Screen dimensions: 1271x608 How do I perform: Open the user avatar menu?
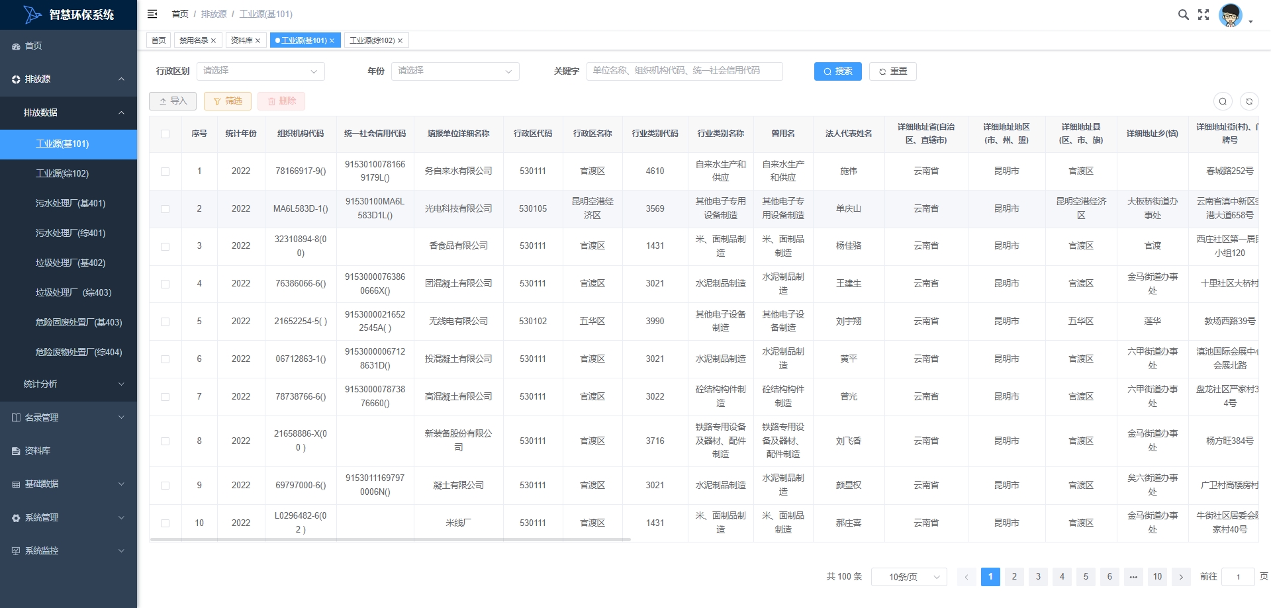pyautogui.click(x=1231, y=15)
